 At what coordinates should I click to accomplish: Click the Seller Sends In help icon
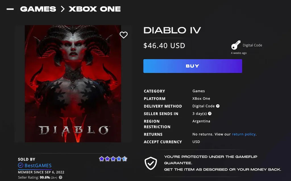point(210,114)
